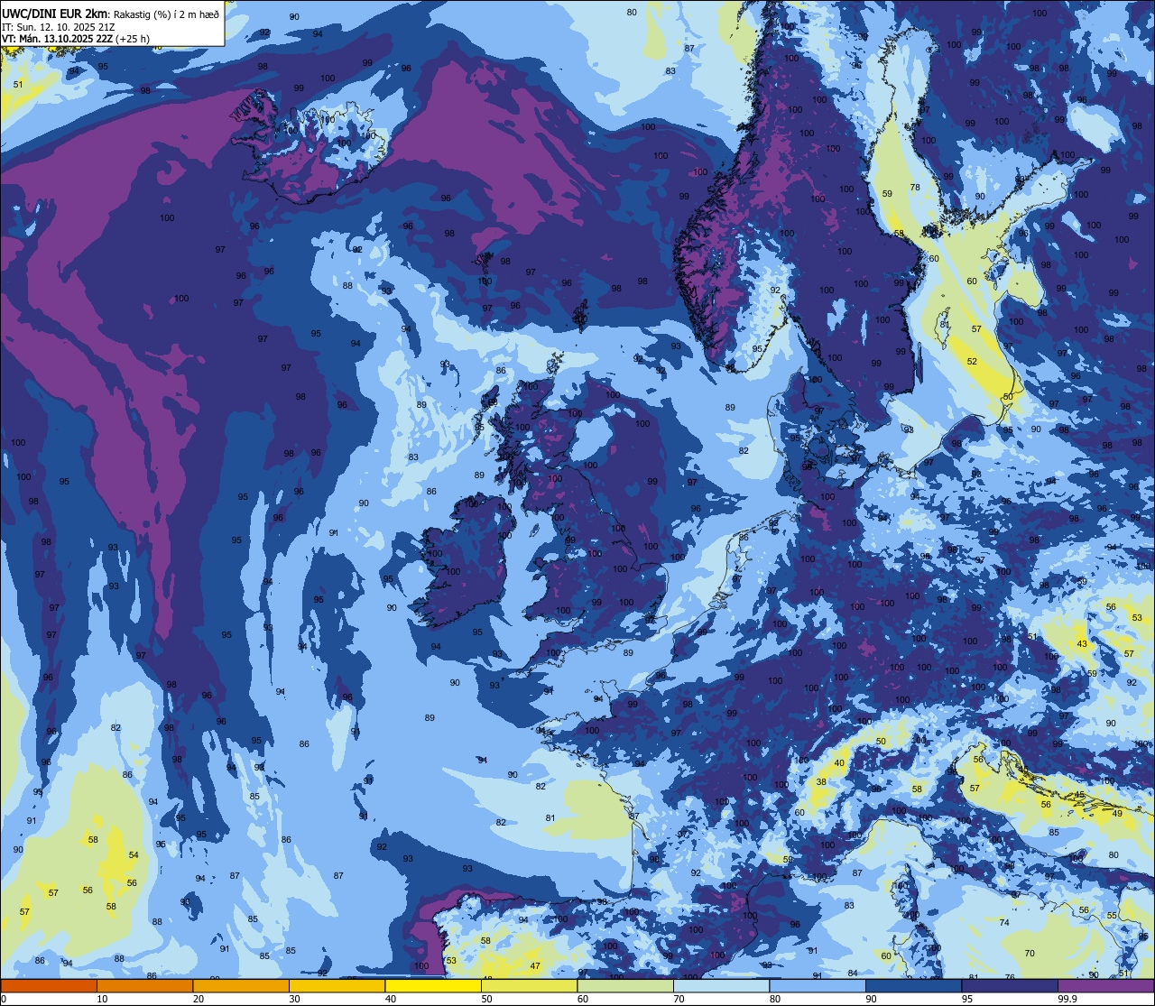Click the humidity value '78' on the map

point(915,187)
